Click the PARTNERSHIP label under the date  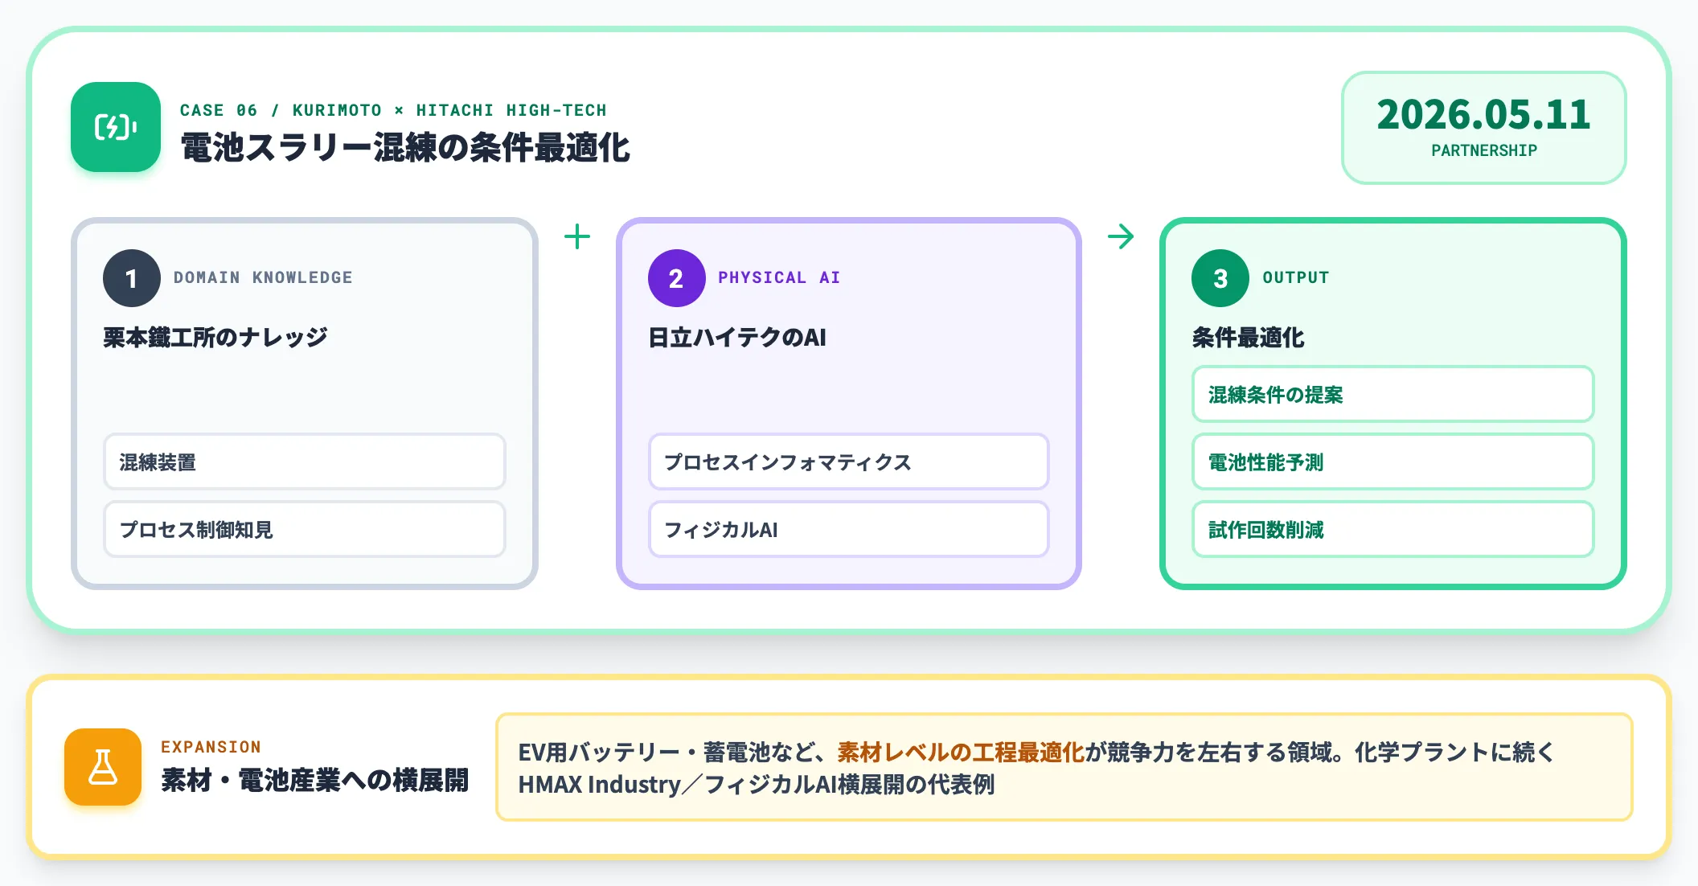pos(1484,150)
